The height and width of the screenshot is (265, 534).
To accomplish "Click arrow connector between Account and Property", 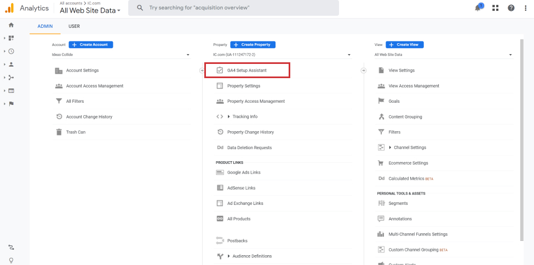I will [202, 70].
